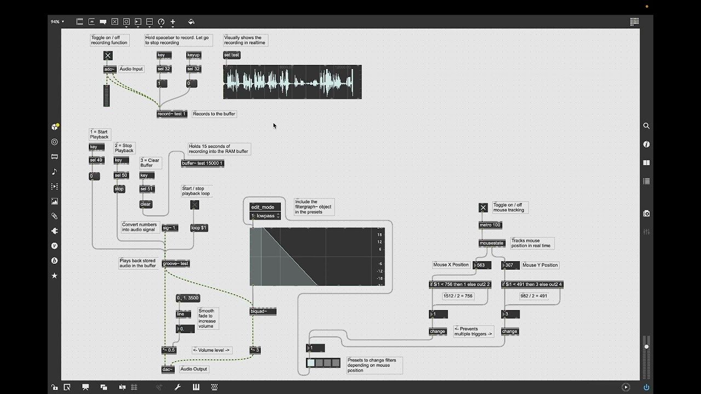This screenshot has width=701, height=394.
Task: Click the object box icon in top toolbar
Action: 79,22
